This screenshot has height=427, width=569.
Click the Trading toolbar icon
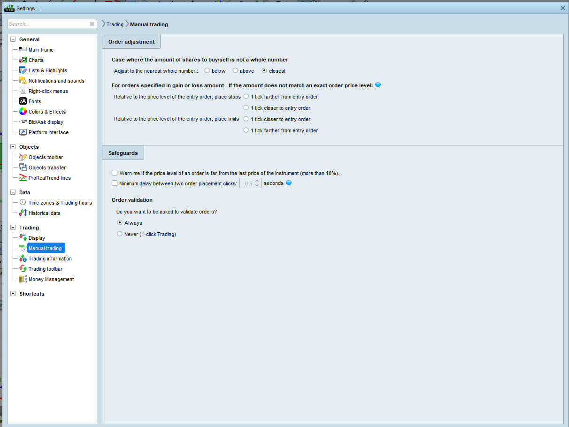tap(23, 269)
